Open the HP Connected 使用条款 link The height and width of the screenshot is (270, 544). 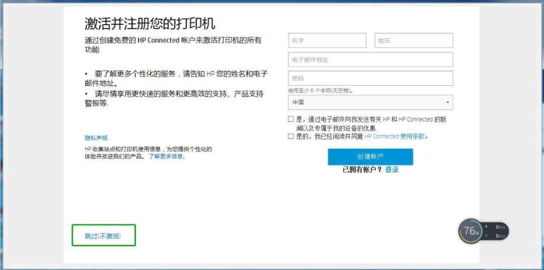pyautogui.click(x=394, y=137)
